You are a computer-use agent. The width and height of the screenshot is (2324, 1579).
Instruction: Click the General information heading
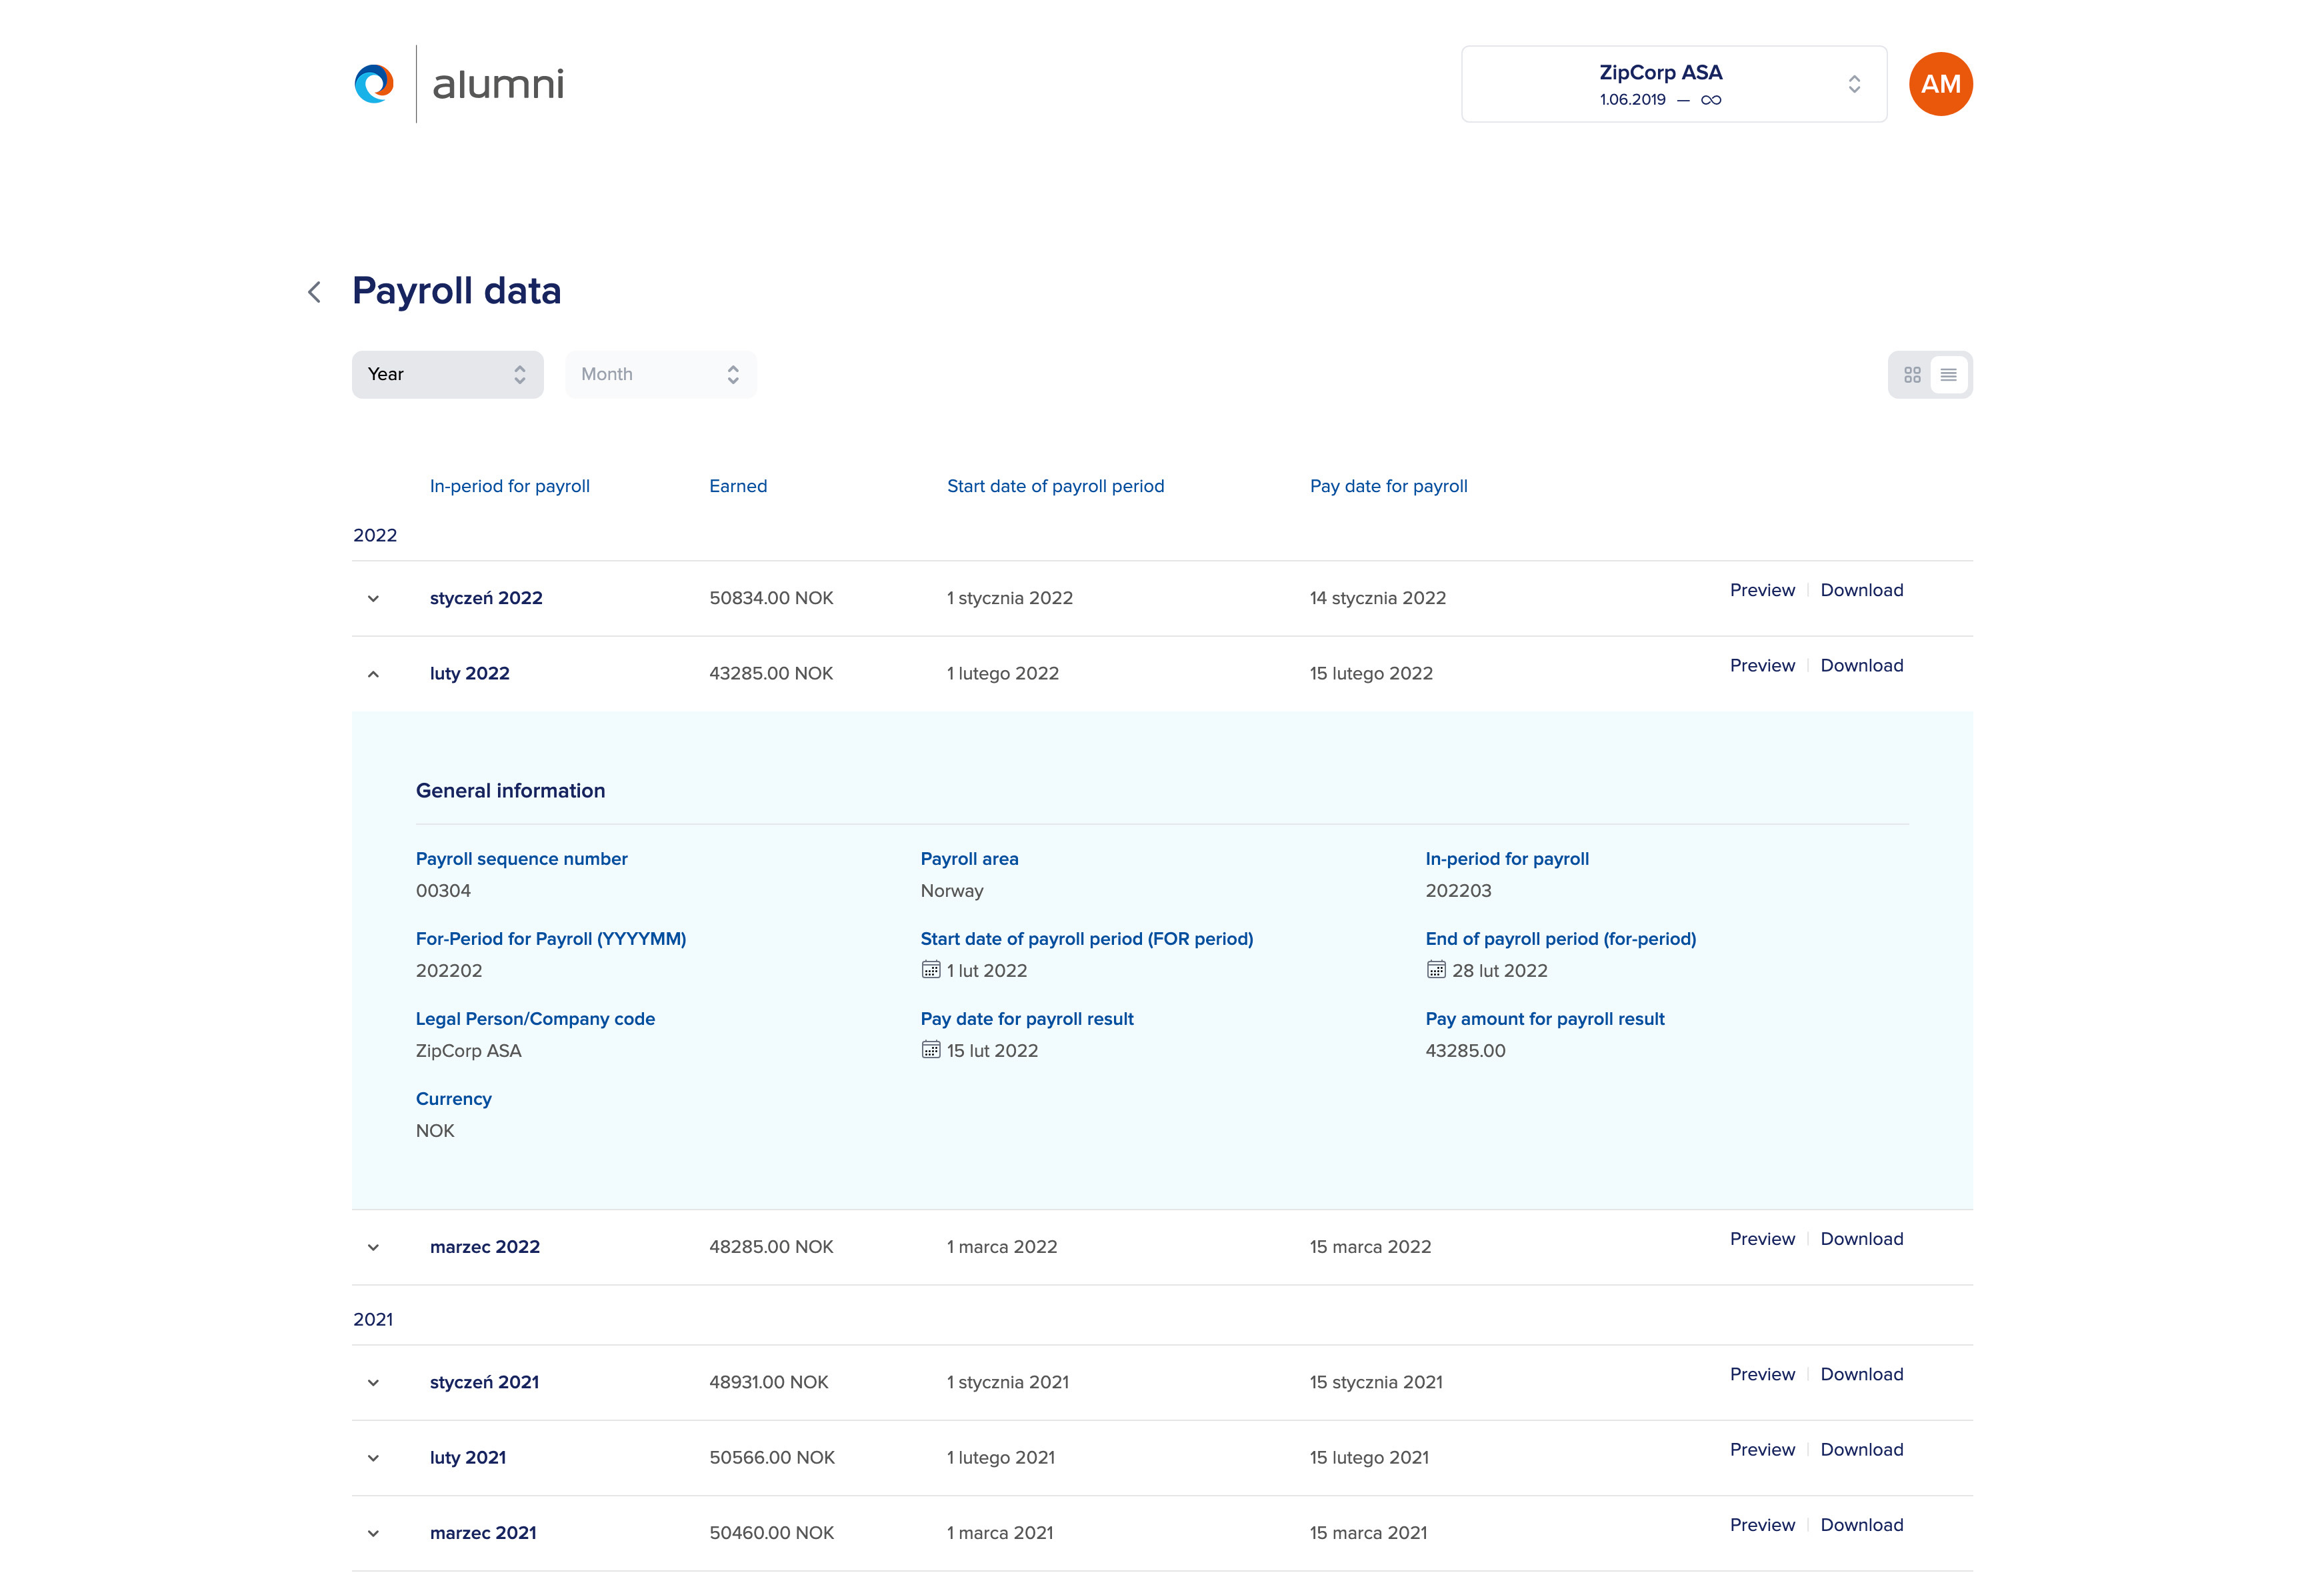point(510,790)
